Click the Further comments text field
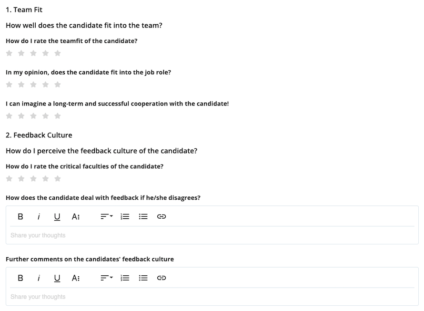Screen dimensions: 424x311 tap(212, 297)
